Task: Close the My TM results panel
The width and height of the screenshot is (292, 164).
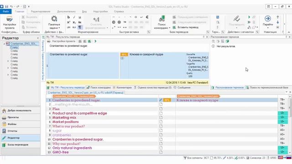Action: click(207, 37)
